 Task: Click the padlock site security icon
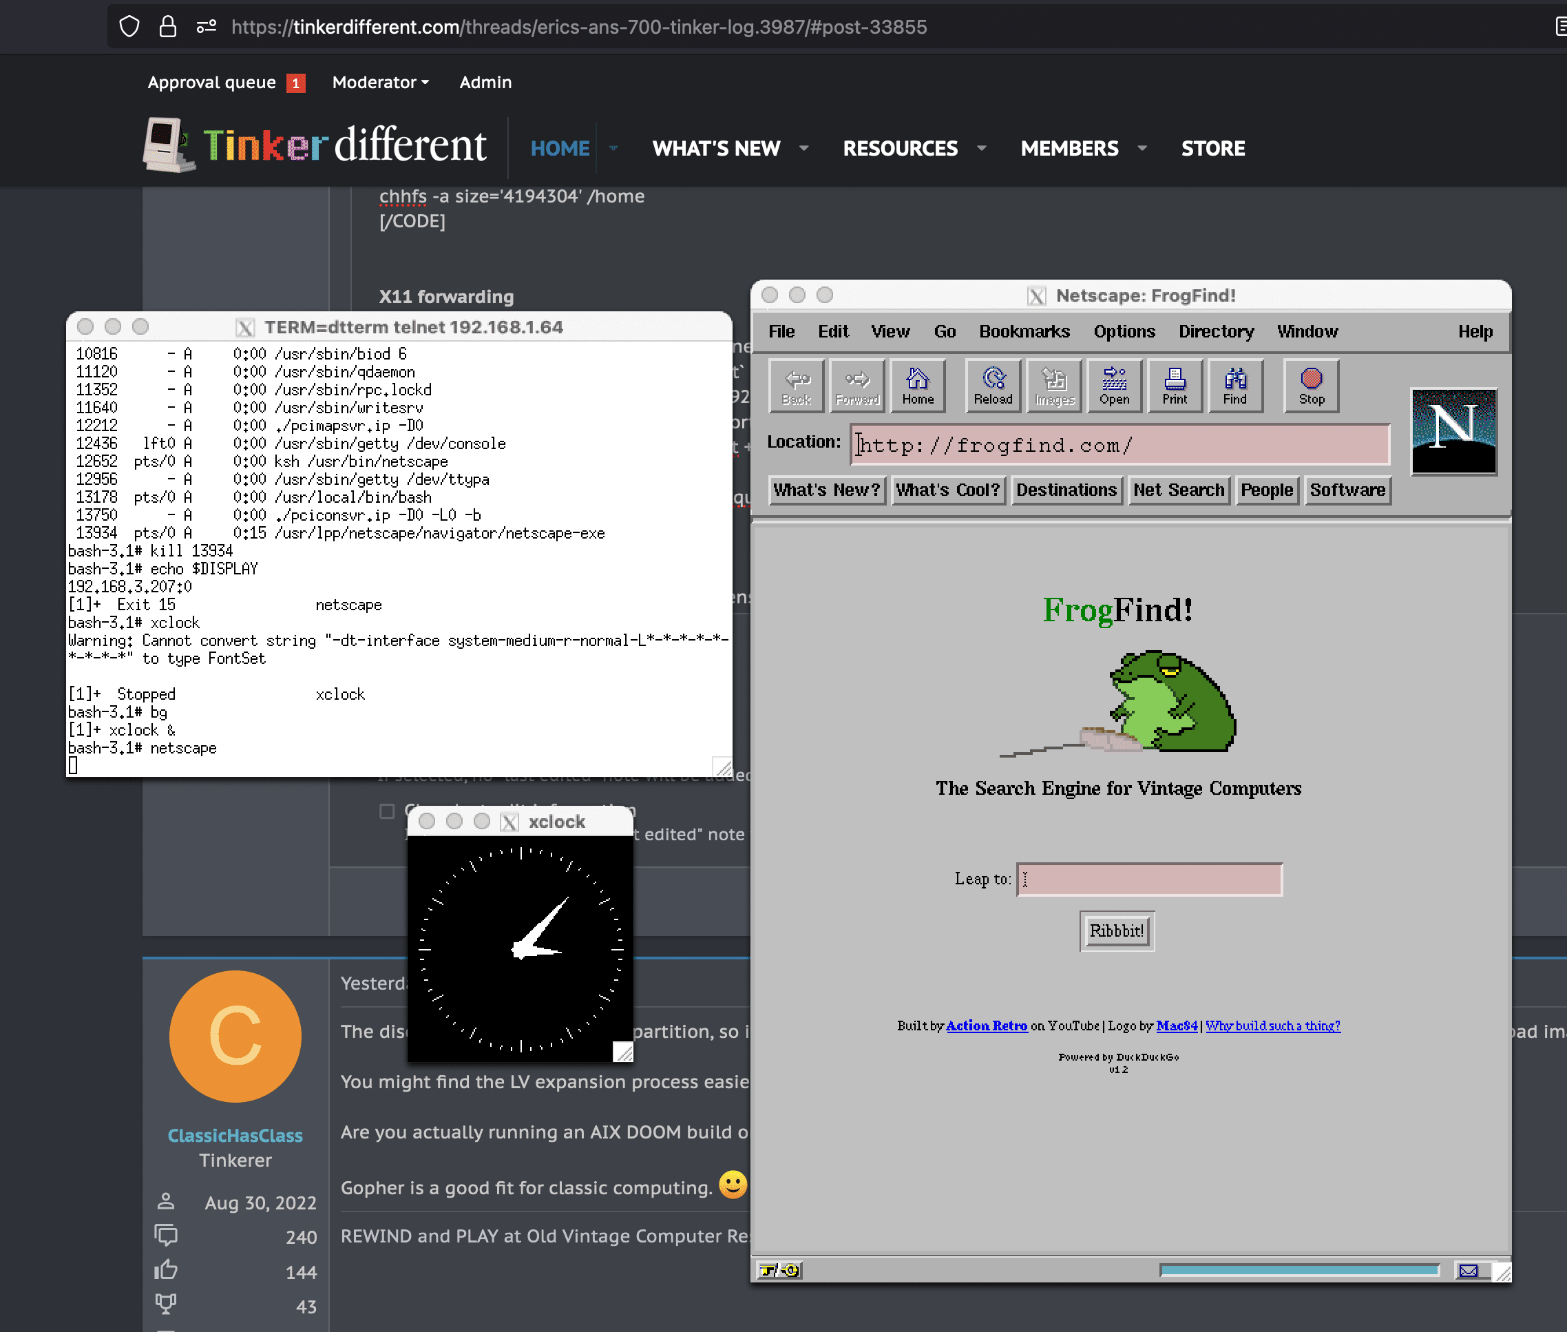tap(167, 27)
